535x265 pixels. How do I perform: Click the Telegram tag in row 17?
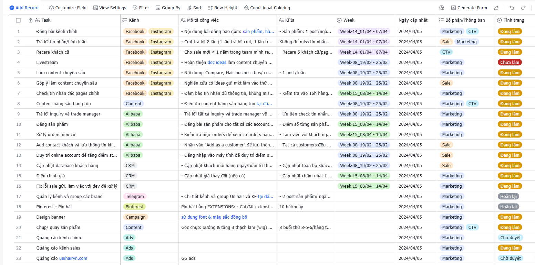[x=135, y=196]
